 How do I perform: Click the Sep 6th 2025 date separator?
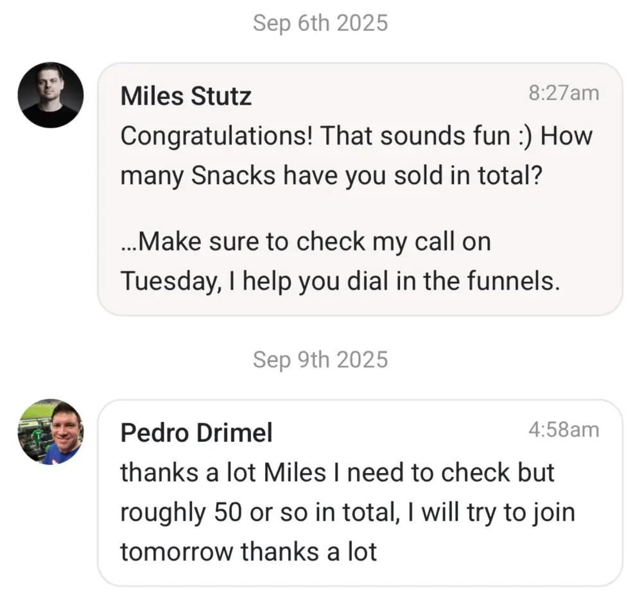click(320, 23)
